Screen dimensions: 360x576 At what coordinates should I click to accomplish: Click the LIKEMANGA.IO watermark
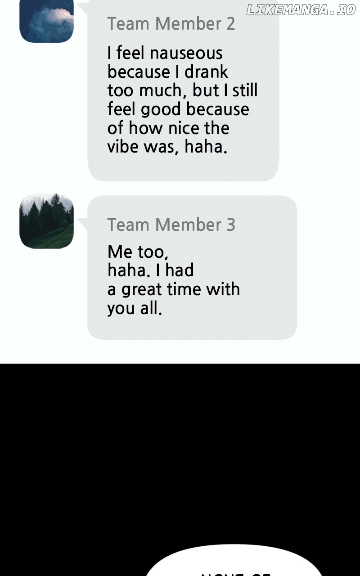pyautogui.click(x=301, y=10)
